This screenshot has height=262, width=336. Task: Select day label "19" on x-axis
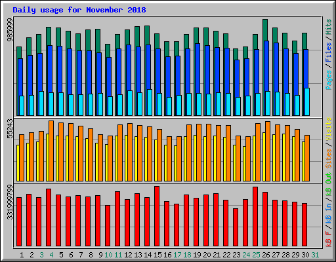pos(197,255)
